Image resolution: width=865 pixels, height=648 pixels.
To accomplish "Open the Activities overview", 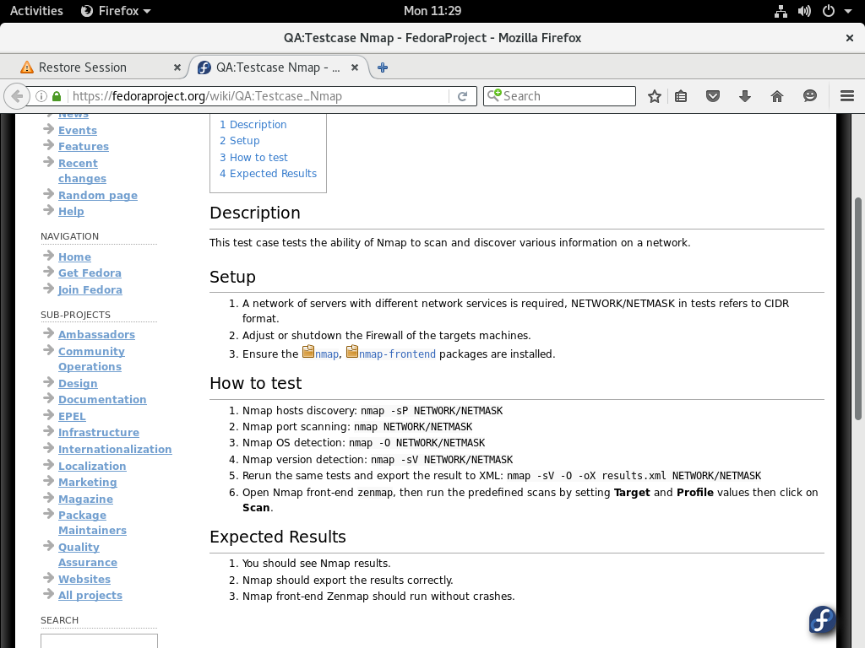I will pos(36,11).
